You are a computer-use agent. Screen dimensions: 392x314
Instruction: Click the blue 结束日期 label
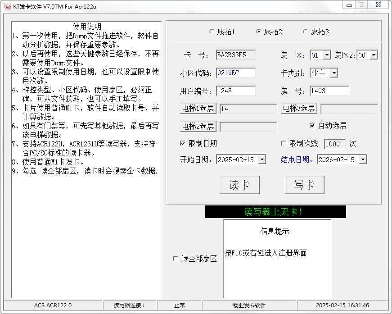(296, 159)
